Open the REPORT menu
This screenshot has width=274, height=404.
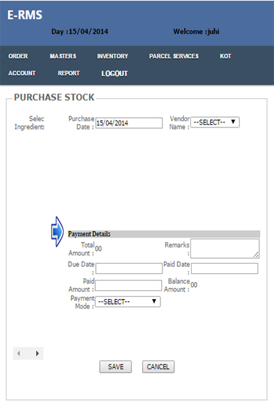click(x=69, y=73)
